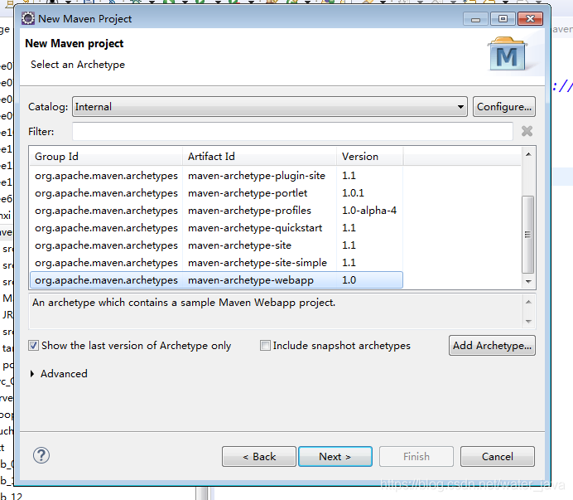Click description box scroll up arrow
Viewport: 573px width, 500px height.
click(528, 302)
